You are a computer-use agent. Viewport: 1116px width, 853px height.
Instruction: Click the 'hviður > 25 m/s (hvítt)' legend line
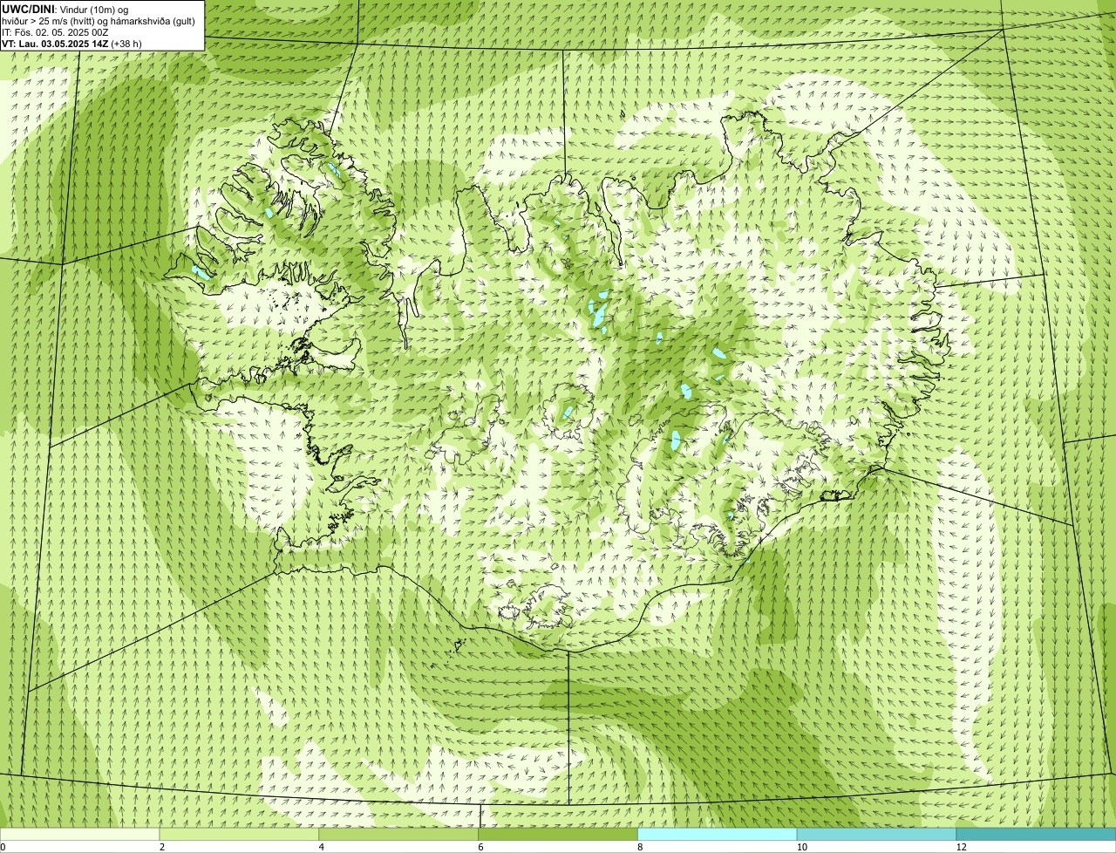pos(99,21)
